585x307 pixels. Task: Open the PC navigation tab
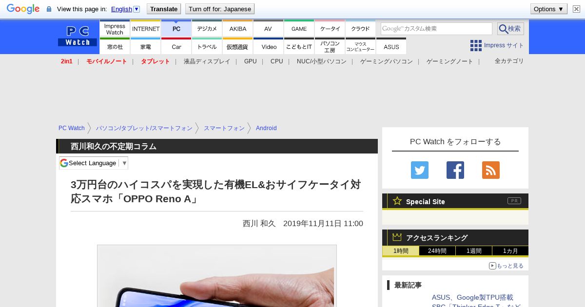[176, 29]
